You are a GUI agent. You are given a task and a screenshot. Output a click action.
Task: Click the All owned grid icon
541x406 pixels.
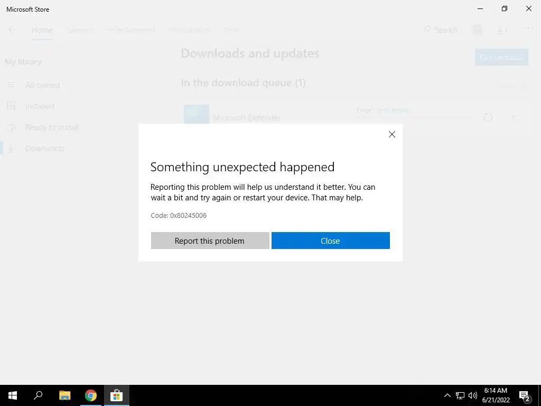[x=11, y=85]
